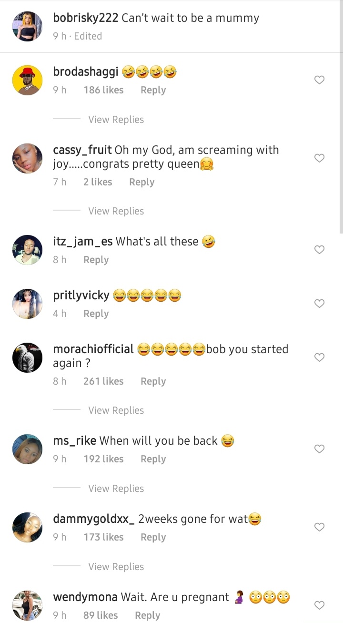Reply to brodashaggi's comment
343x623 pixels.
153,90
